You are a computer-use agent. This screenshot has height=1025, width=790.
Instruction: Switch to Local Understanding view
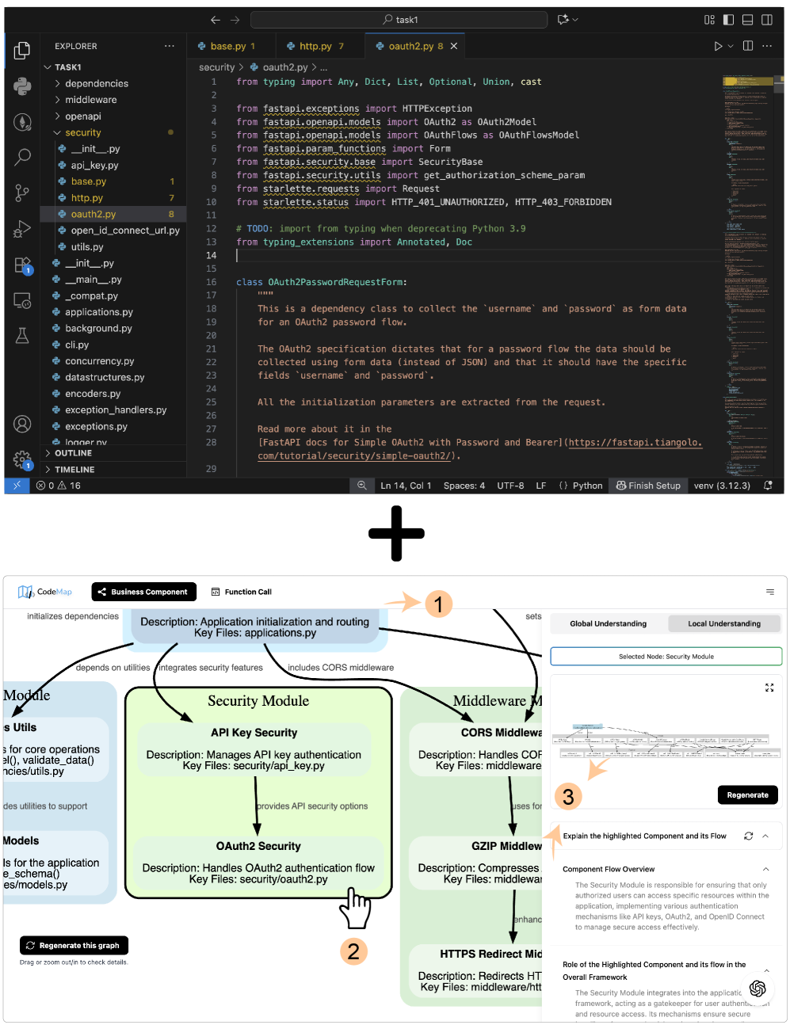pos(724,623)
